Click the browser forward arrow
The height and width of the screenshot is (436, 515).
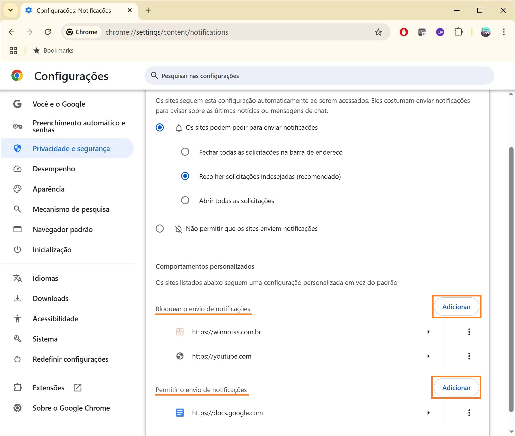29,32
